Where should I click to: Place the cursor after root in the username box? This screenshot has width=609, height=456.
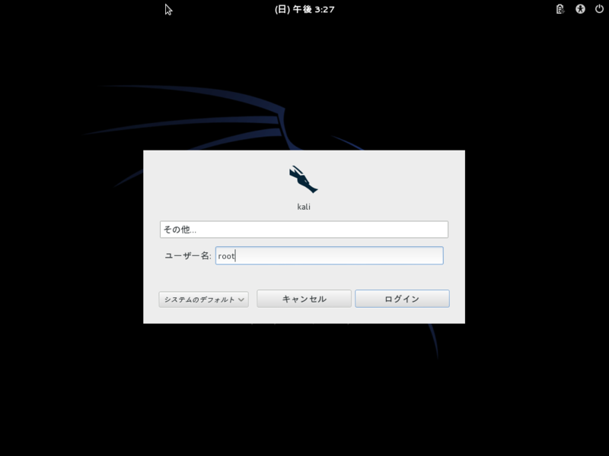click(234, 255)
